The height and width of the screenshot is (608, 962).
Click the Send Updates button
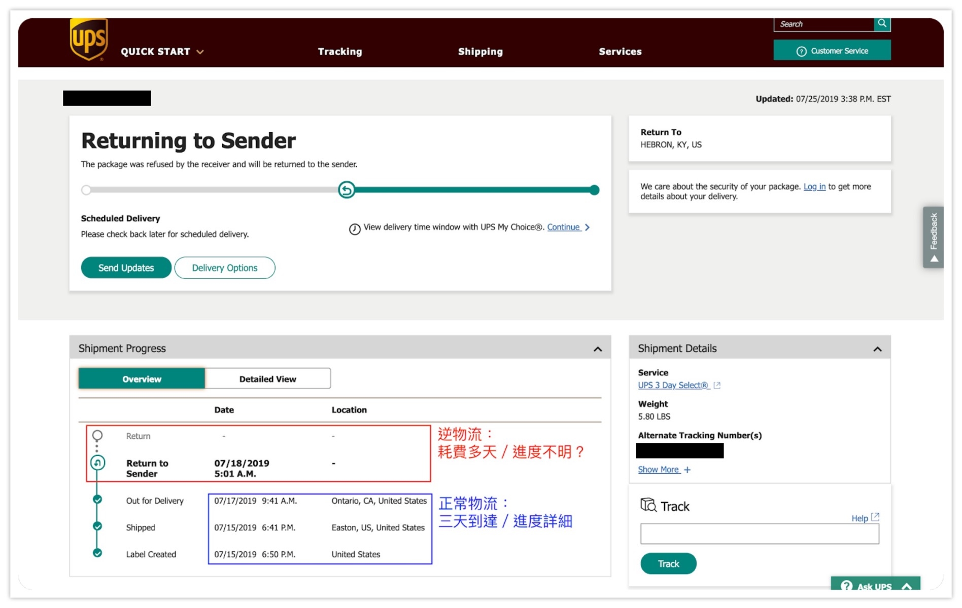click(126, 268)
